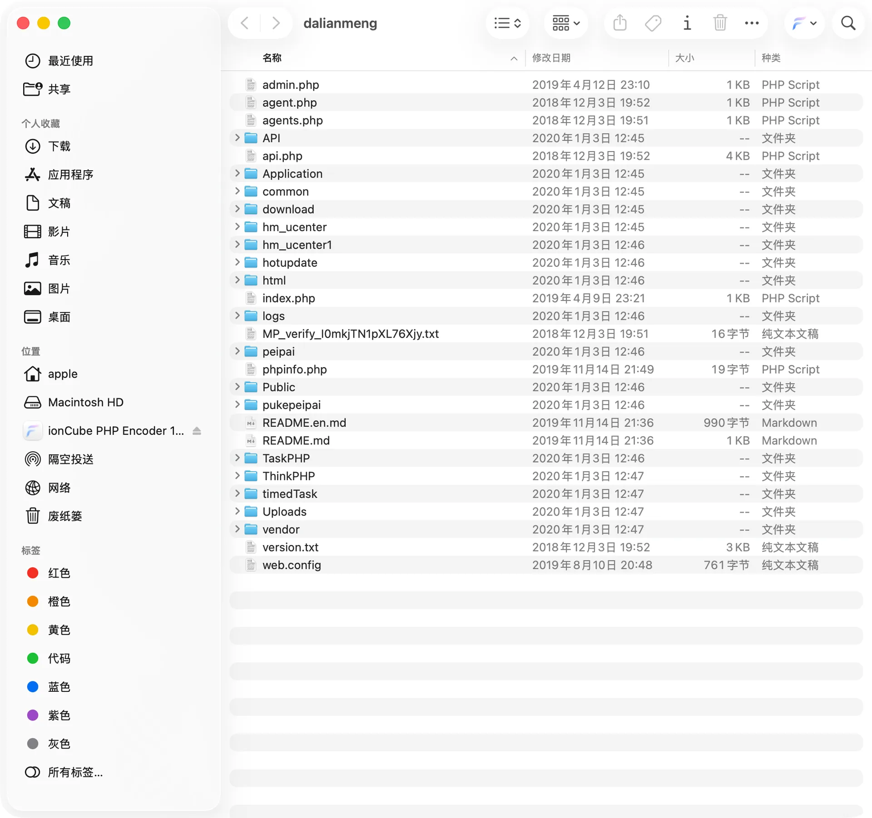This screenshot has width=872, height=818.
Task: Open the group-by options dropdown
Action: point(565,23)
